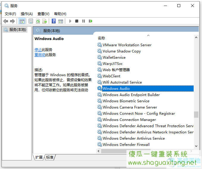Click the Export List toolbar icon
The width and height of the screenshot is (202, 169).
point(45,21)
